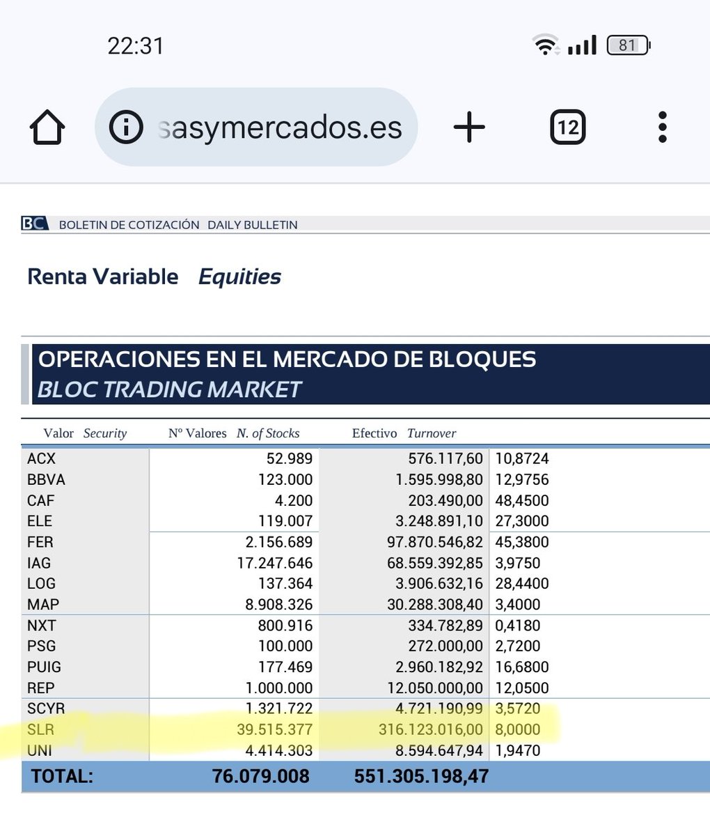Tap the browser home icon

[47, 127]
